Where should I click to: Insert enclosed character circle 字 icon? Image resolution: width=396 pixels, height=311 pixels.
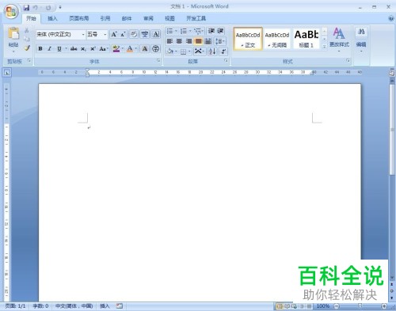156,49
